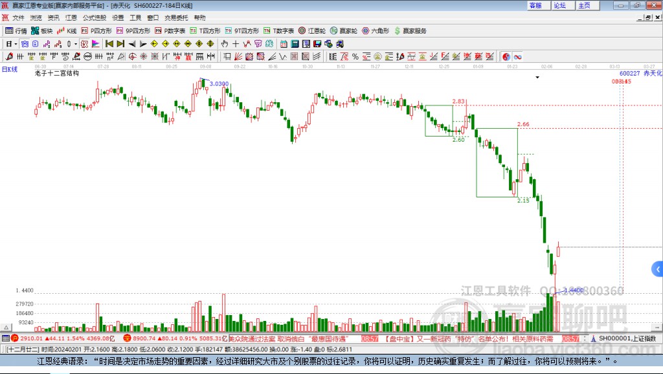Open the P四方形 tool

coord(96,30)
